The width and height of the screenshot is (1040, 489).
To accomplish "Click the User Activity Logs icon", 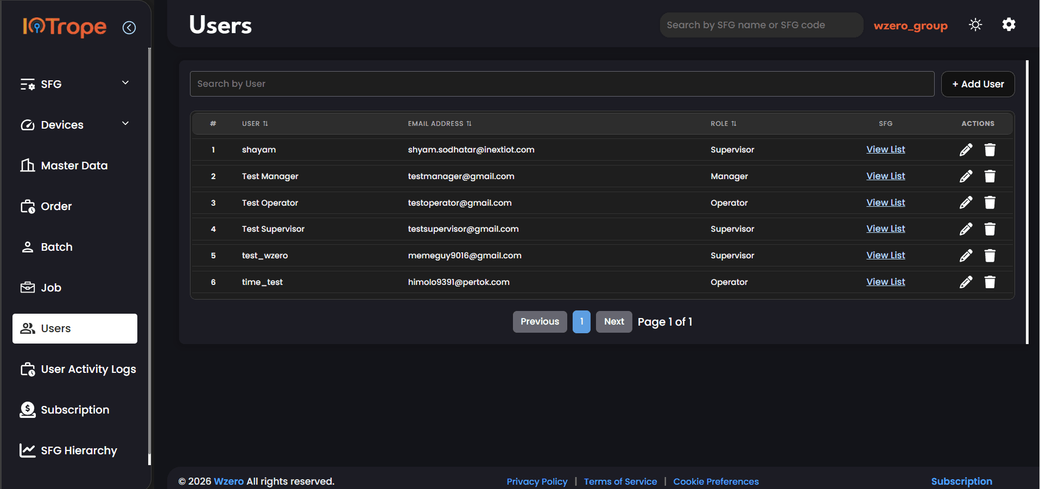I will click(28, 369).
